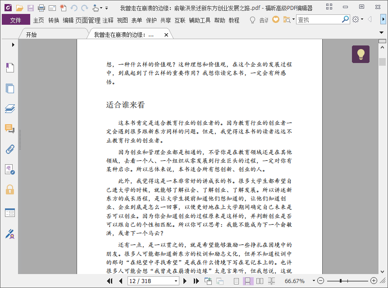Expand the page number dropdown
The image size is (388, 288).
coord(176,281)
